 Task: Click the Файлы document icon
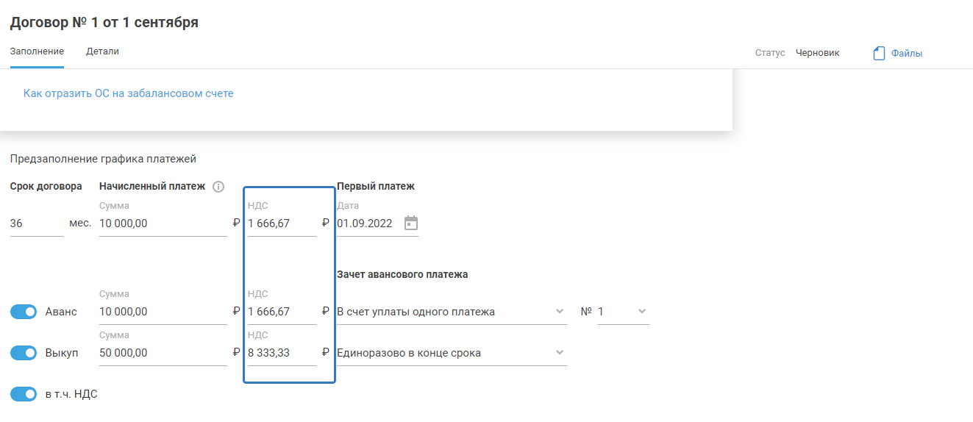879,53
